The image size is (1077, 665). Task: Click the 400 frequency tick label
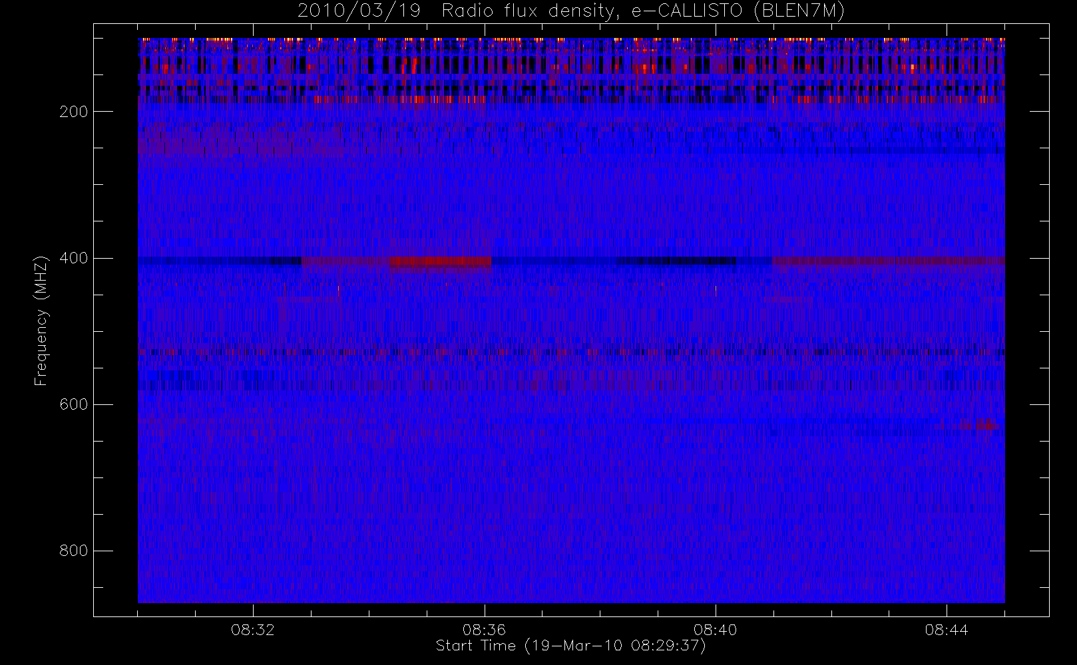pos(74,258)
